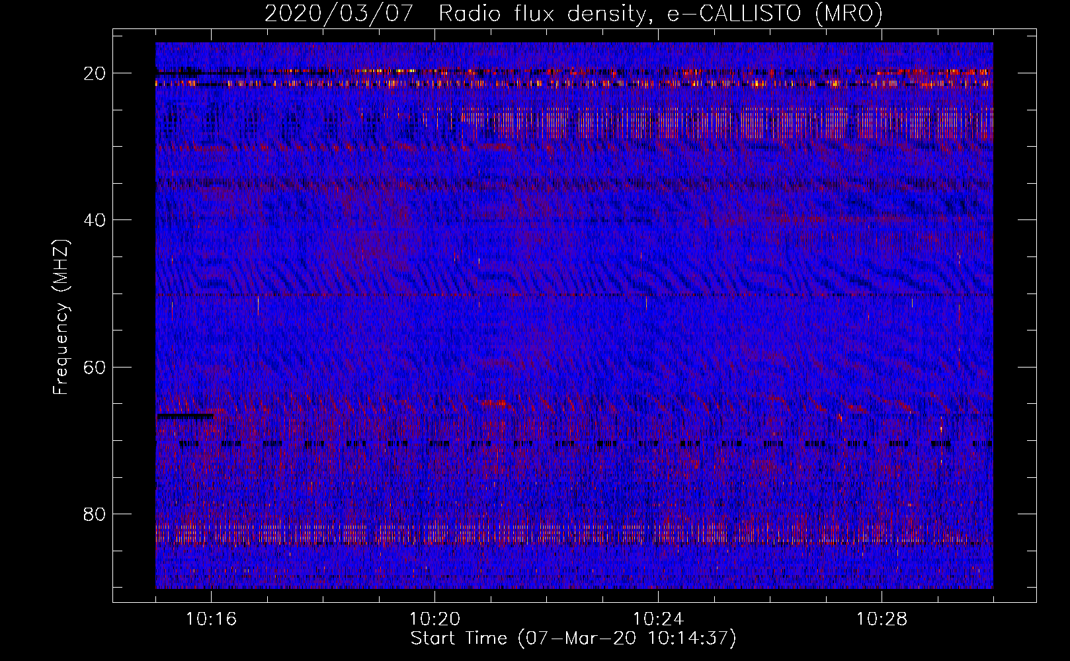Click the 60 MHz frequency tick label
The width and height of the screenshot is (1070, 661).
95,367
